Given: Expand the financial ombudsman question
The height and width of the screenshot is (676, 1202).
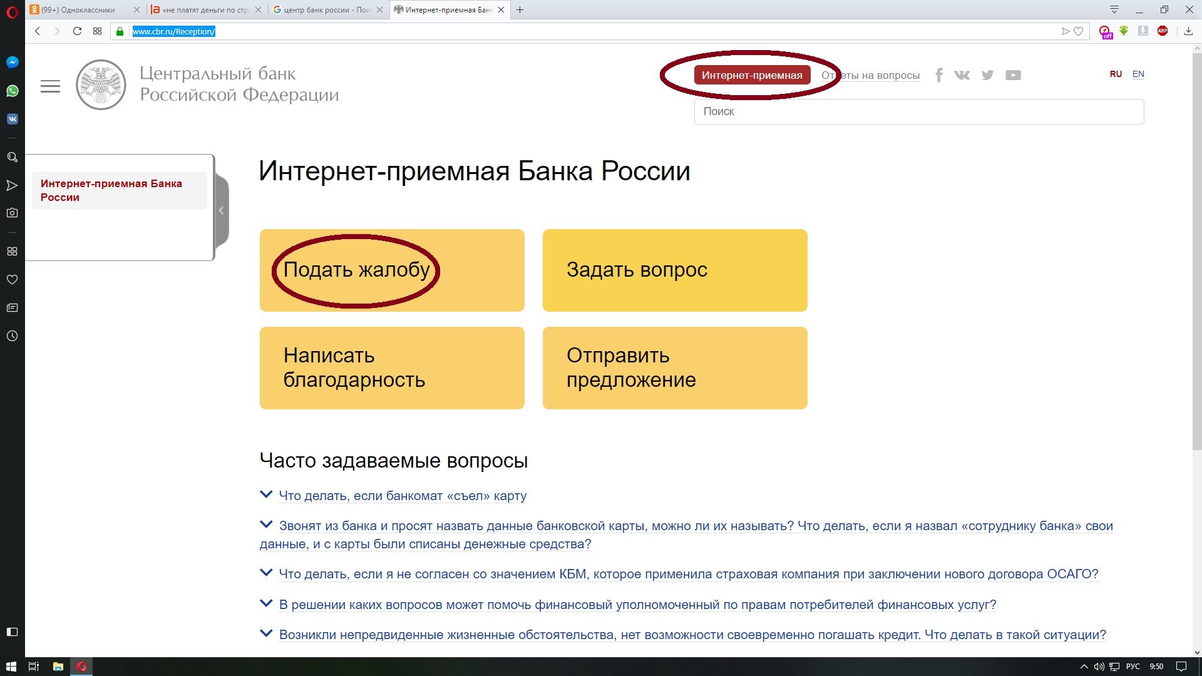Looking at the screenshot, I should click(637, 605).
